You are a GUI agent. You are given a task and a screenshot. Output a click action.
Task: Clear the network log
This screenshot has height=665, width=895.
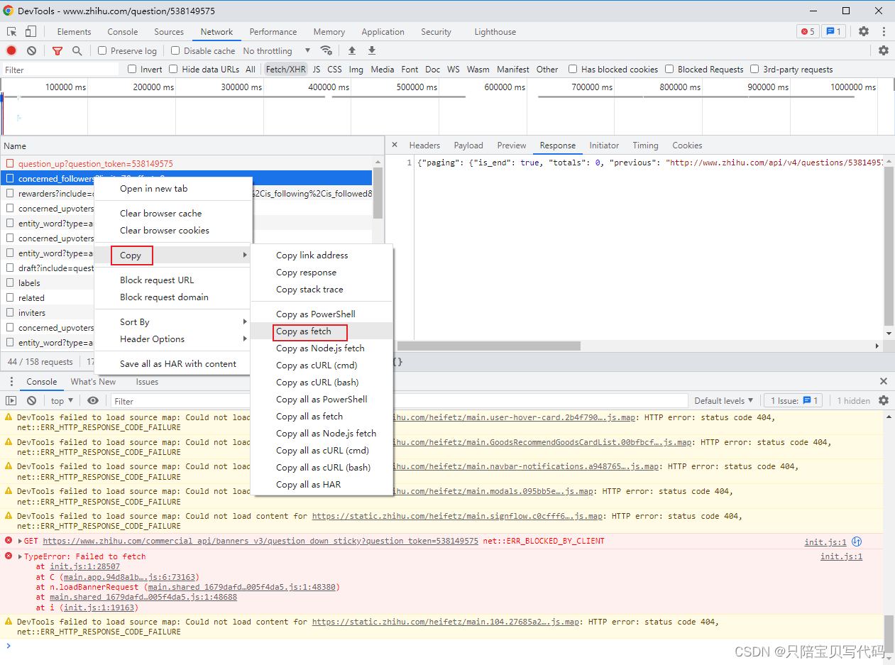31,50
